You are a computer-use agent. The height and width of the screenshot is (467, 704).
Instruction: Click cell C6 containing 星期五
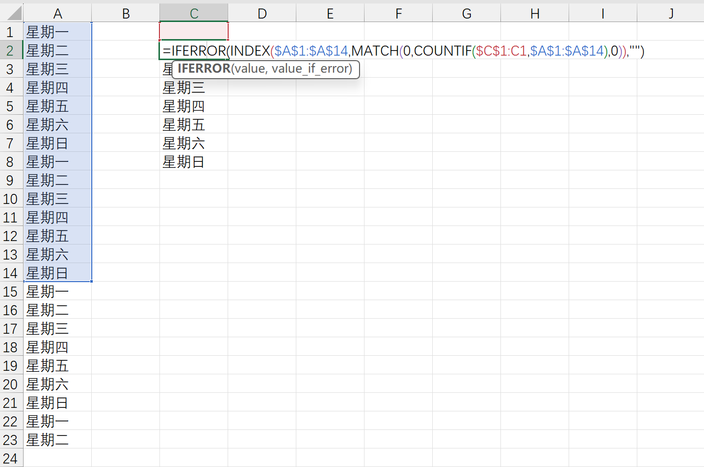click(x=194, y=124)
